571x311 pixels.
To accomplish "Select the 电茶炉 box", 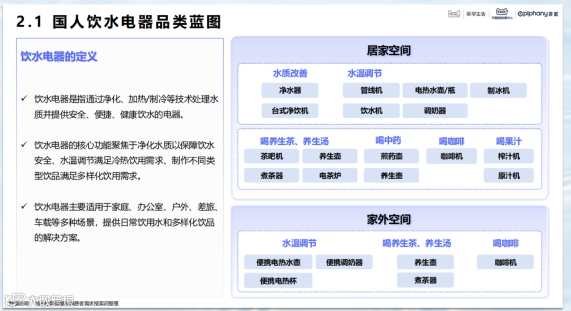I will click(330, 175).
